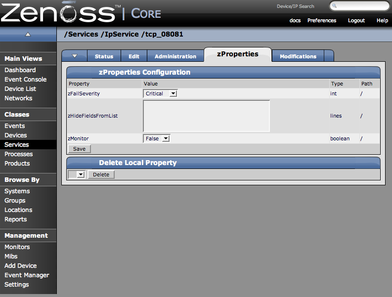Open Settings in the sidebar
392x297 pixels.
click(x=16, y=285)
